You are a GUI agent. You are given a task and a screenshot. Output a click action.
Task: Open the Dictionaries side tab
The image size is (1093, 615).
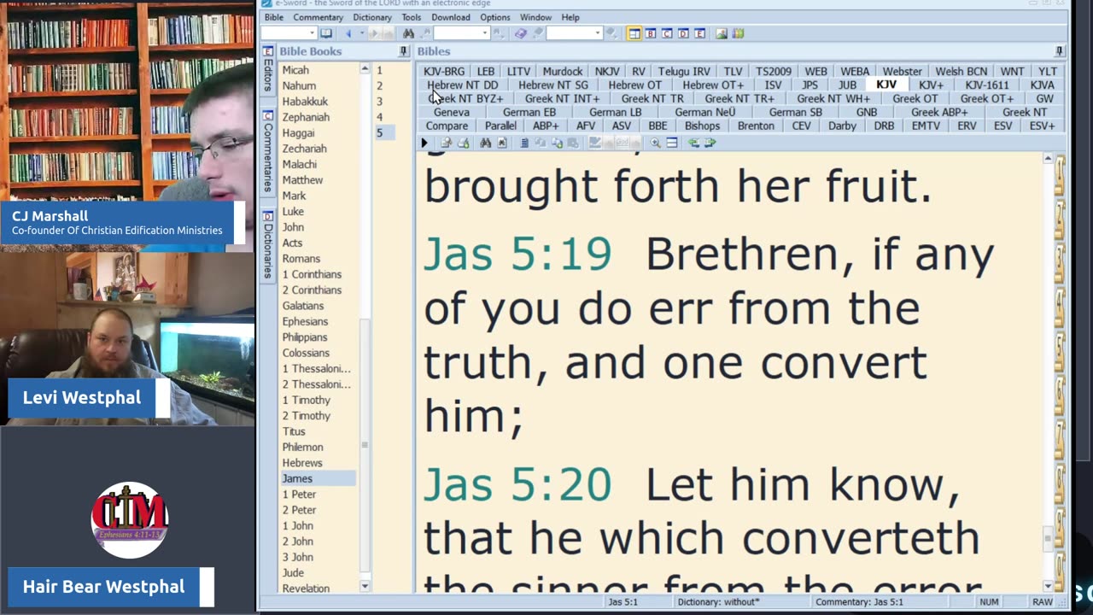click(268, 244)
